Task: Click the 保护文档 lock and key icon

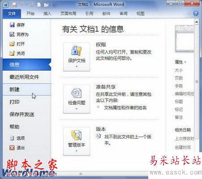Action: (77, 51)
